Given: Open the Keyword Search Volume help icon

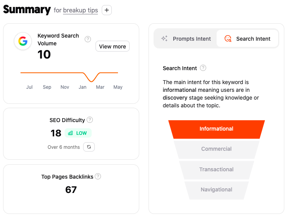Looking at the screenshot, I should click(x=88, y=39).
